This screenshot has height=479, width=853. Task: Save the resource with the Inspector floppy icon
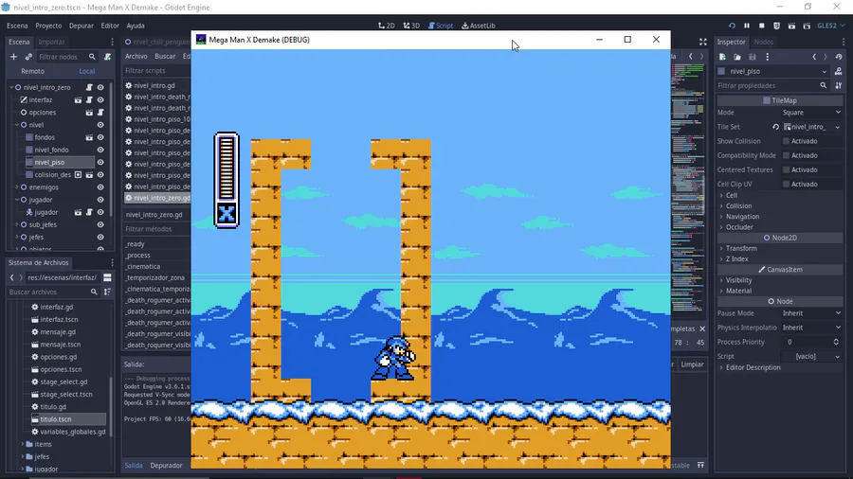(x=753, y=57)
